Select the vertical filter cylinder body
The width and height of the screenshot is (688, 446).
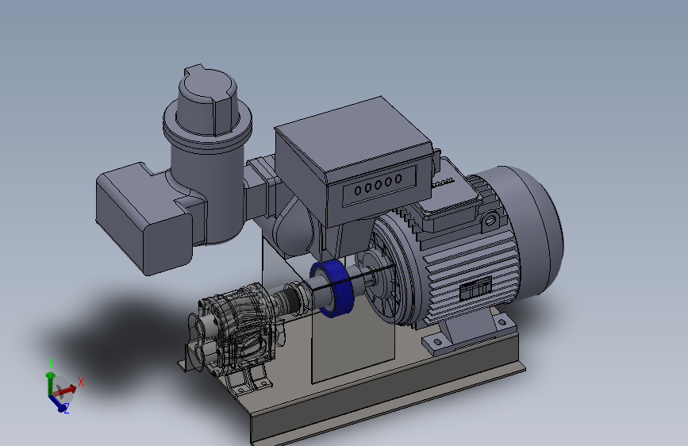pyautogui.click(x=208, y=193)
